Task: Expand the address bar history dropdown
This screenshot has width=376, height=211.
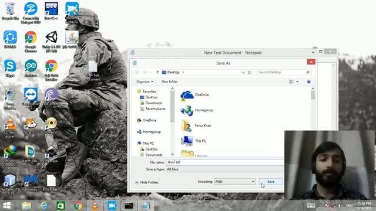Action: pyautogui.click(x=243, y=72)
